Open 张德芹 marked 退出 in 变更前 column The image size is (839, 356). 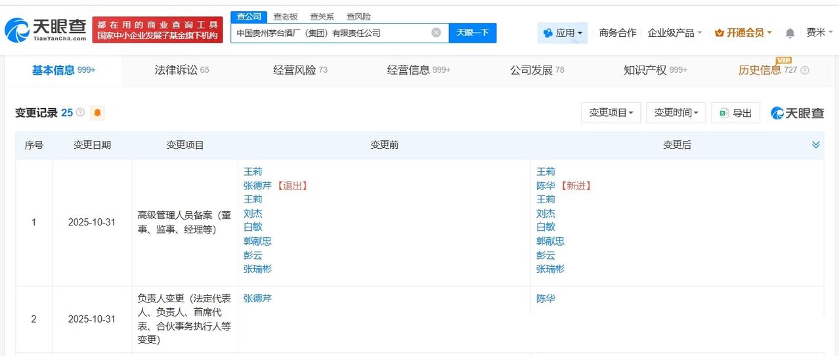257,186
